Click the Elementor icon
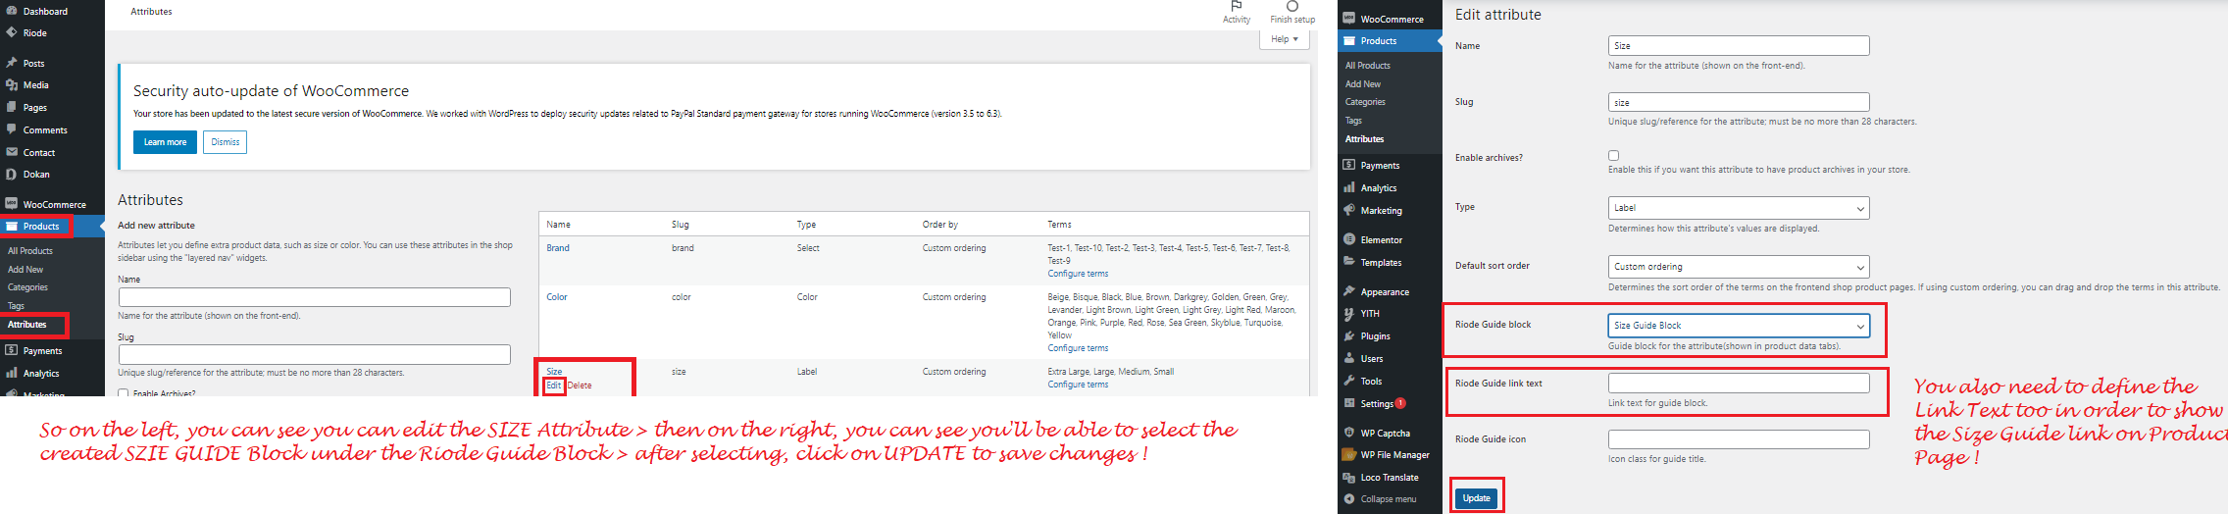This screenshot has height=514, width=2228. [1349, 239]
